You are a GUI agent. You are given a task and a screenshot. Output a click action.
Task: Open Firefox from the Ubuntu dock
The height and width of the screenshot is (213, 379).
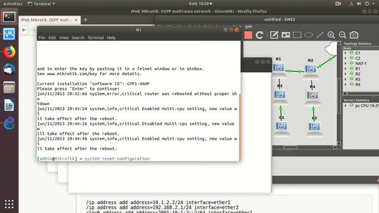(9, 51)
